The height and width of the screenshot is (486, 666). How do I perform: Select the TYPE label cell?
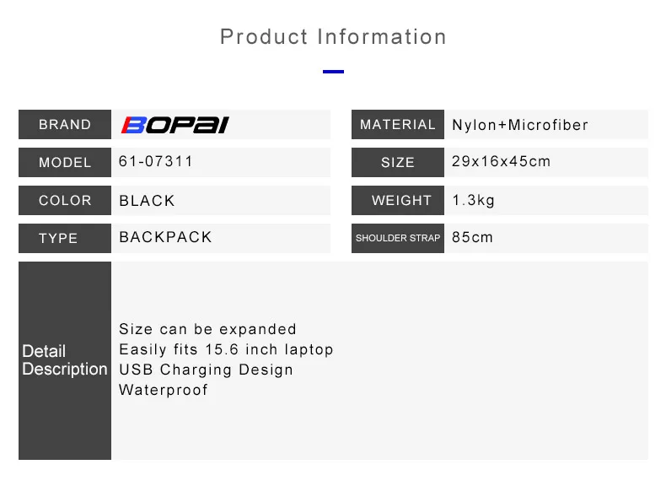coord(65,238)
